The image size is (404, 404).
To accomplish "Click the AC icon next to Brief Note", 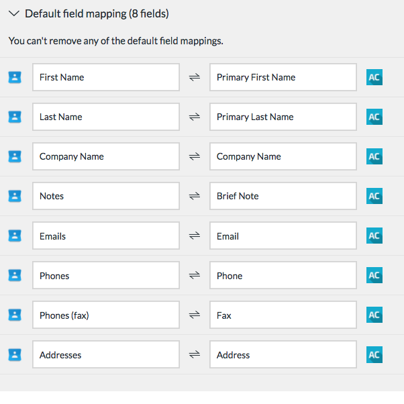I will (374, 196).
